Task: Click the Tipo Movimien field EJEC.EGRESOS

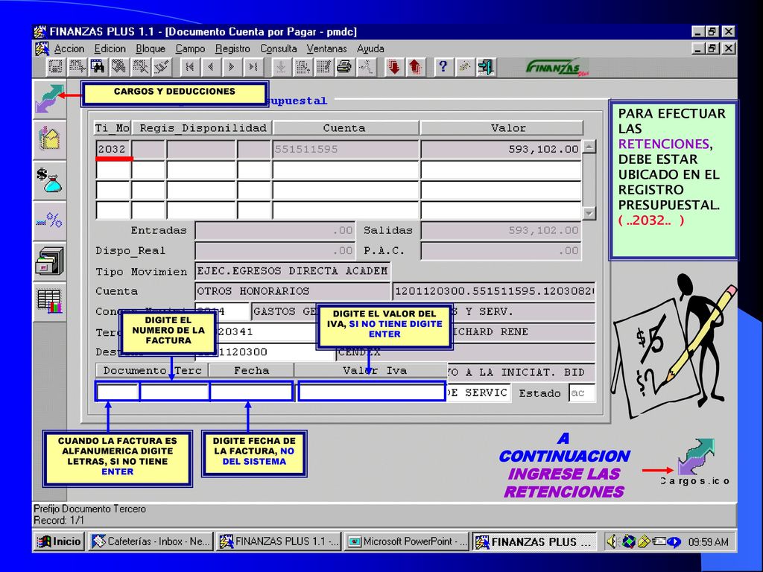Action: [x=292, y=271]
